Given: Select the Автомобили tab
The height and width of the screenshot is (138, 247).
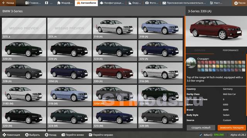Looking at the screenshot, I should [86, 3].
